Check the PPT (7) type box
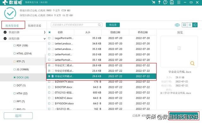Viewport: 202px width, 123px height. (x=15, y=102)
